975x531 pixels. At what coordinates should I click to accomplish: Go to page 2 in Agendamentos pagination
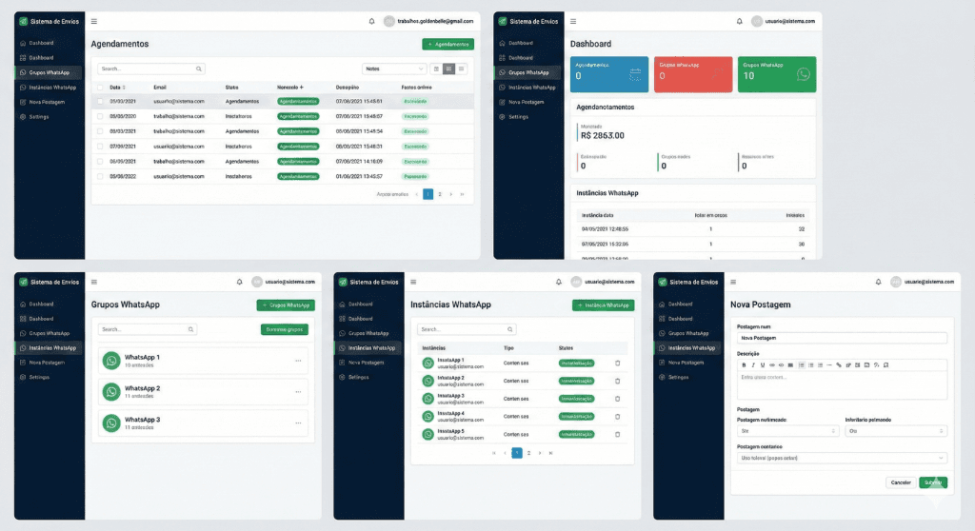(440, 195)
